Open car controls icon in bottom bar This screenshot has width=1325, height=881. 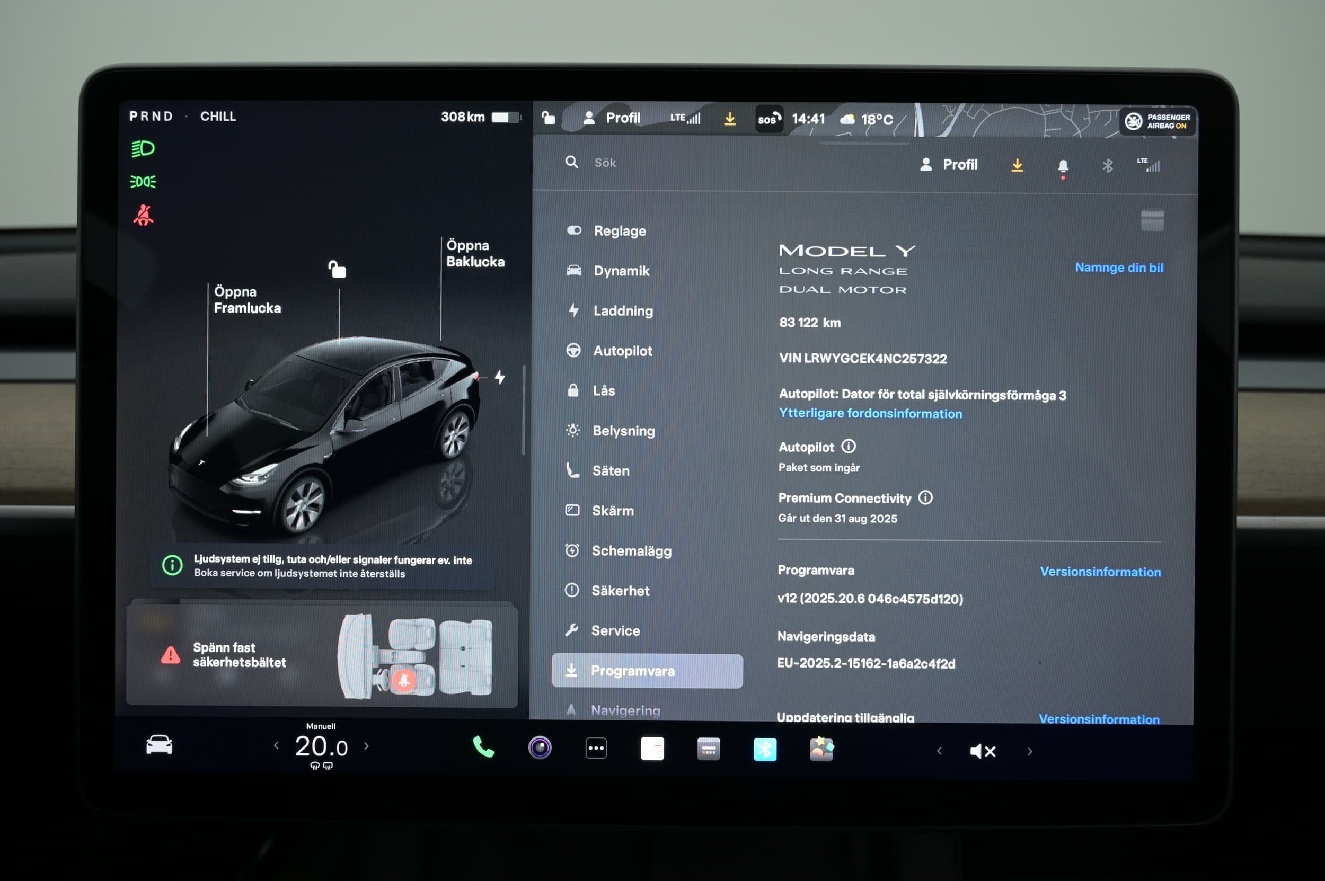tap(159, 745)
